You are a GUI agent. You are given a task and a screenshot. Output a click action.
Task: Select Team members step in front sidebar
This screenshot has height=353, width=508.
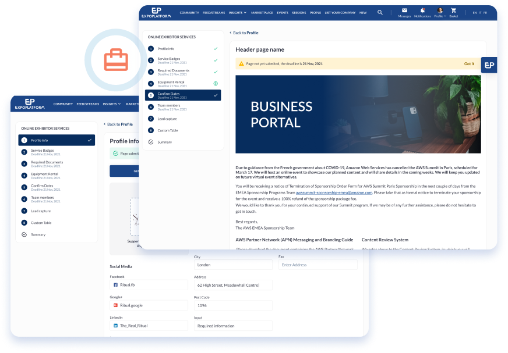183,107
